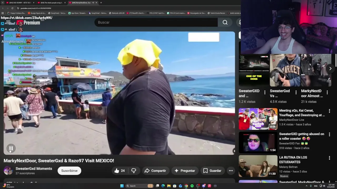Viewport: 337px width, 189px height.
Task: Open 'SweaterGXD getting abused on a roller coaster' title
Action: pos(301,136)
